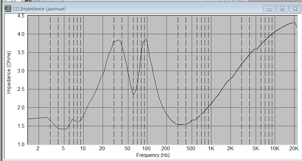This screenshot has width=302, height=161.
Task: Click the '1.5' impedance axis value
Action: 21,126
